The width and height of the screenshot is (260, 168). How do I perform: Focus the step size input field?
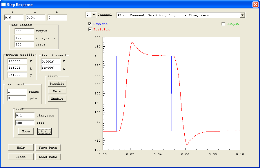pos(25,123)
